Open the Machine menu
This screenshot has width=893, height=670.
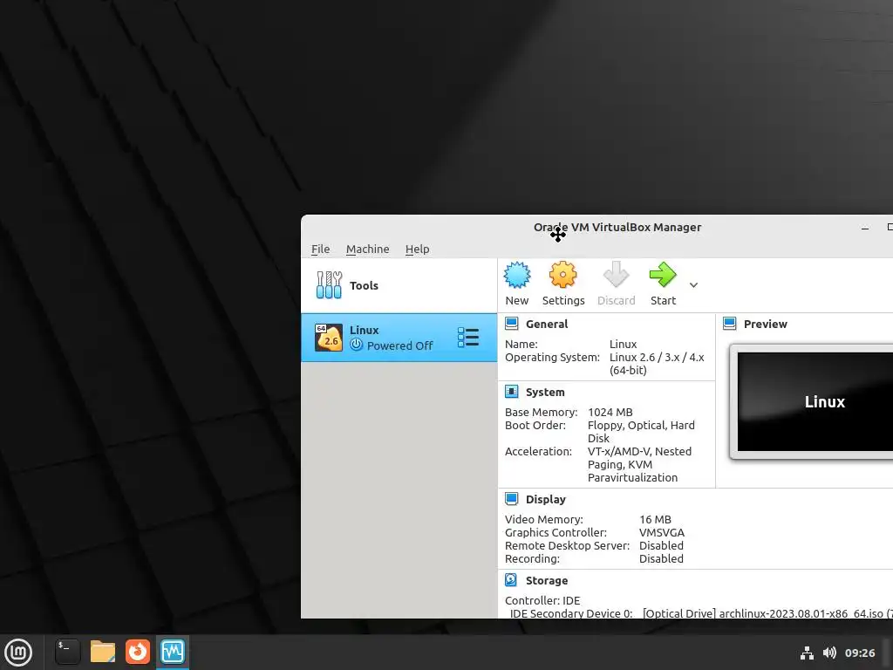point(367,249)
